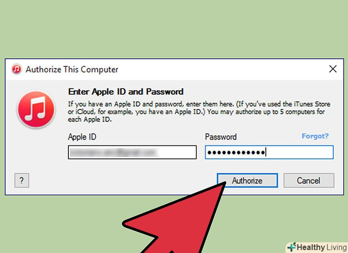The width and height of the screenshot is (348, 253).
Task: Click the Healthy Living watermark text
Action: pyautogui.click(x=322, y=247)
